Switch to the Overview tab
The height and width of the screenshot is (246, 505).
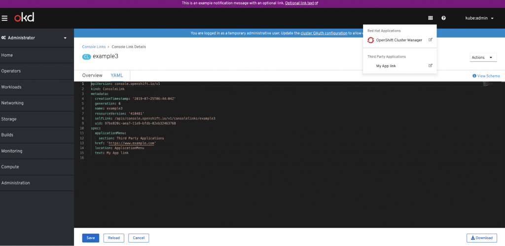pos(92,76)
